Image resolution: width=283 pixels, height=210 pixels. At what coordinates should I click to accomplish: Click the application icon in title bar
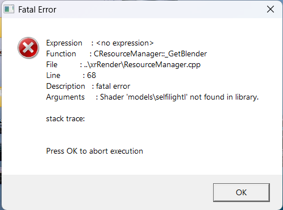(9, 9)
